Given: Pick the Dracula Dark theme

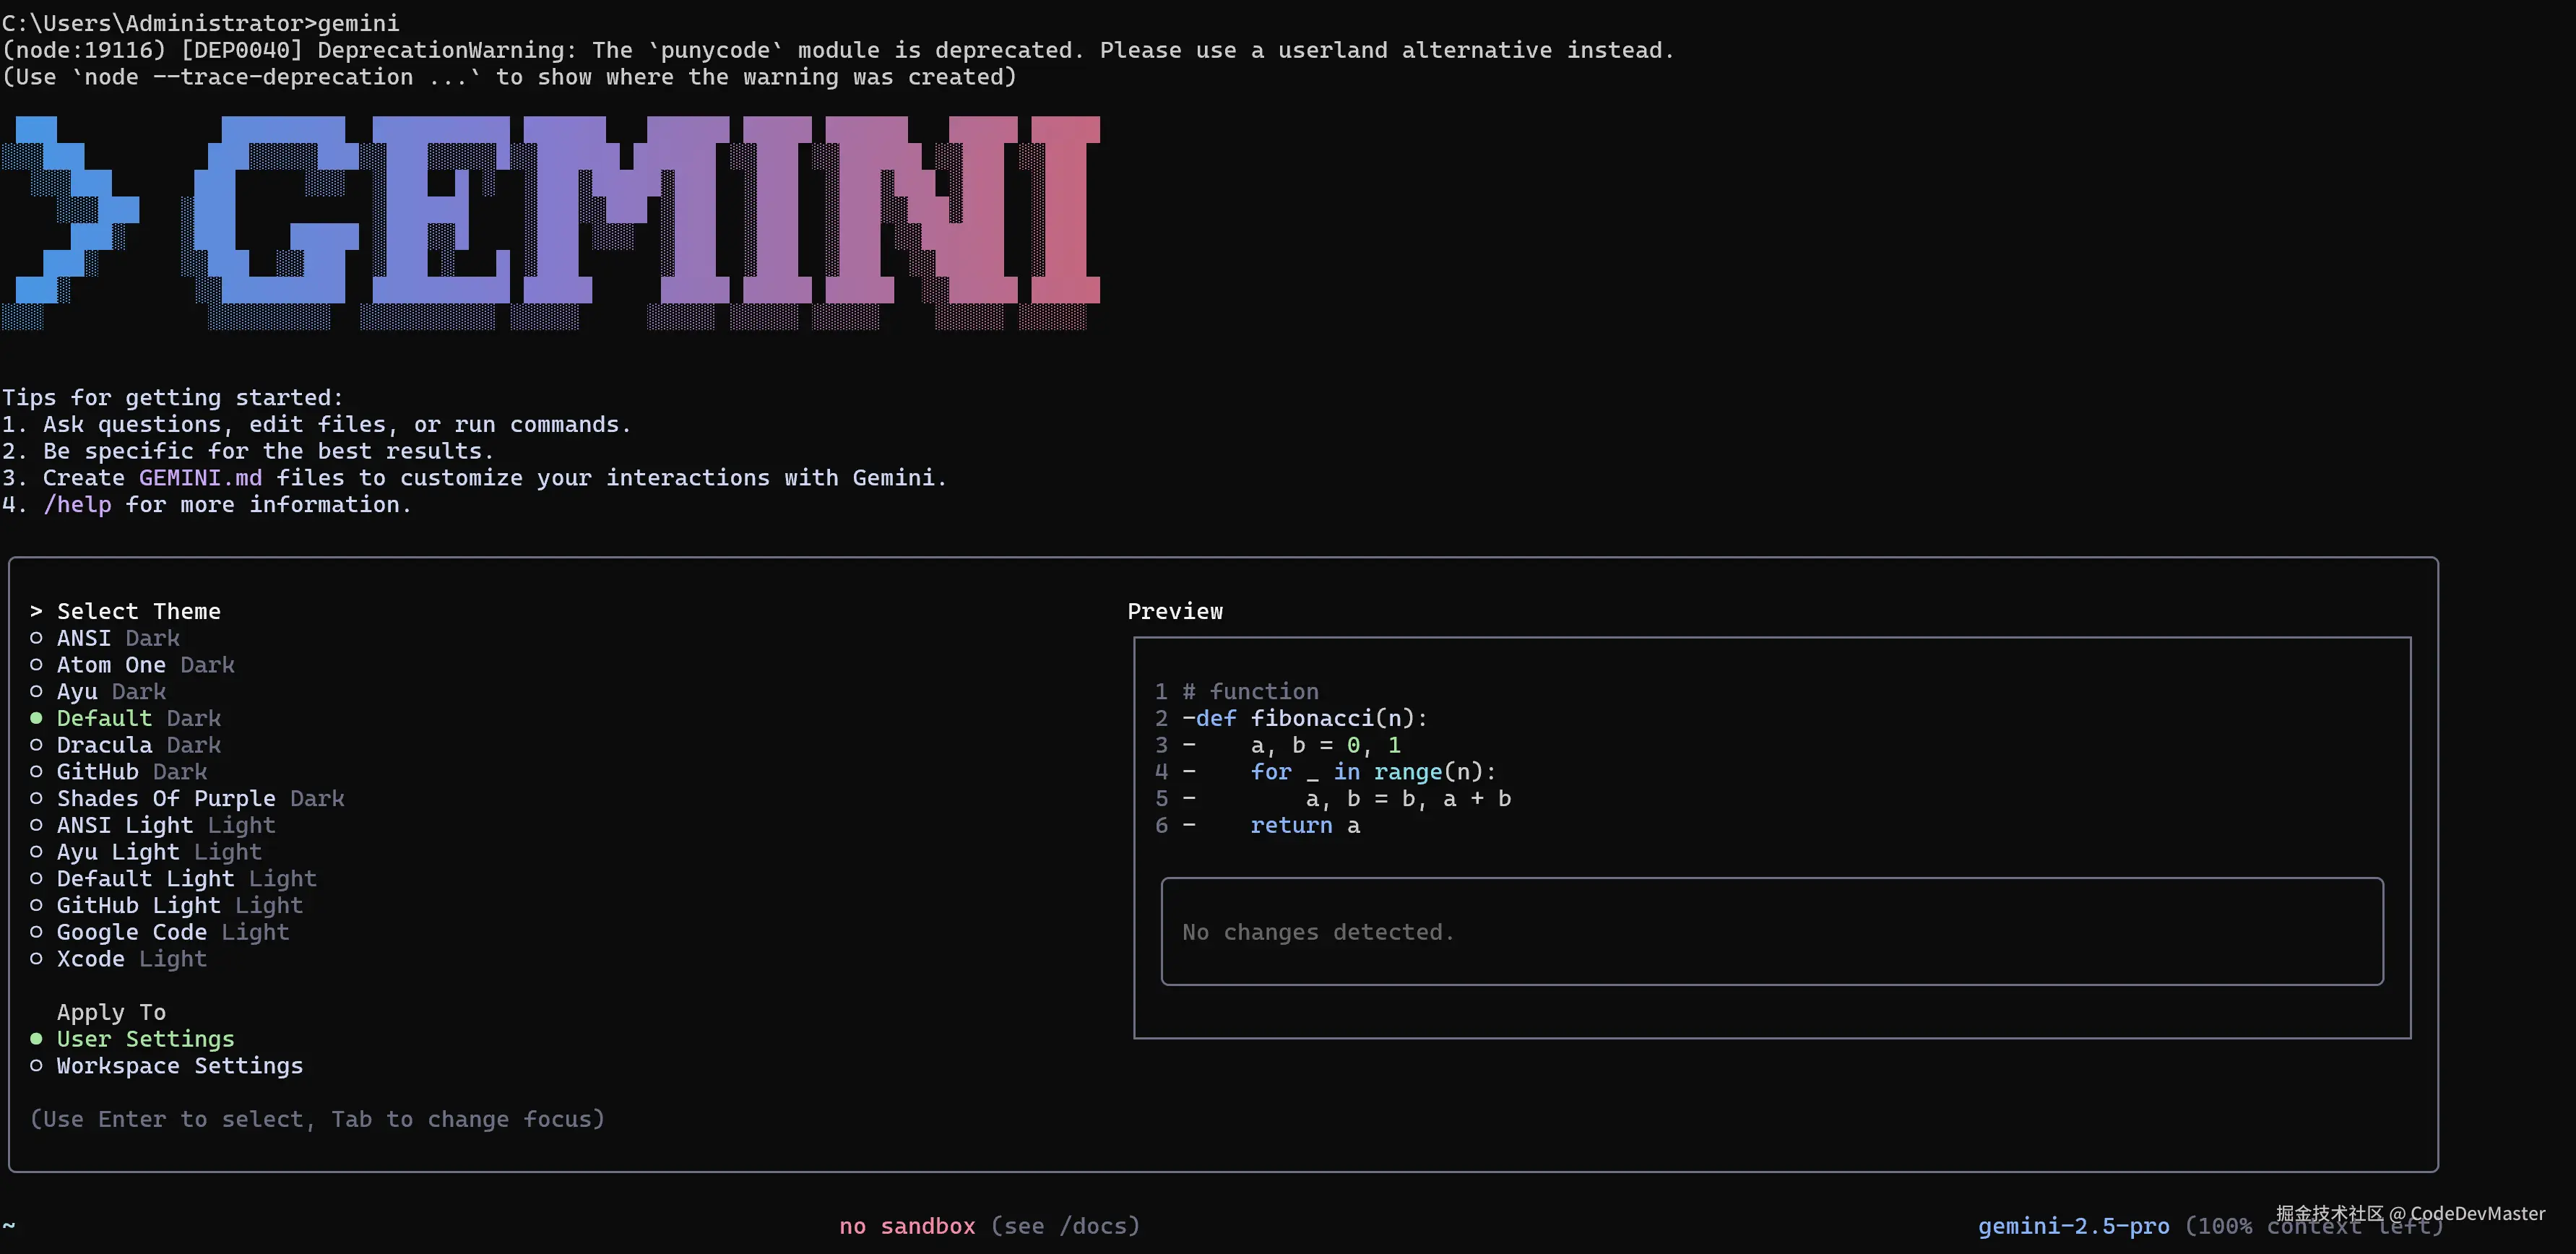Looking at the screenshot, I should (125, 745).
